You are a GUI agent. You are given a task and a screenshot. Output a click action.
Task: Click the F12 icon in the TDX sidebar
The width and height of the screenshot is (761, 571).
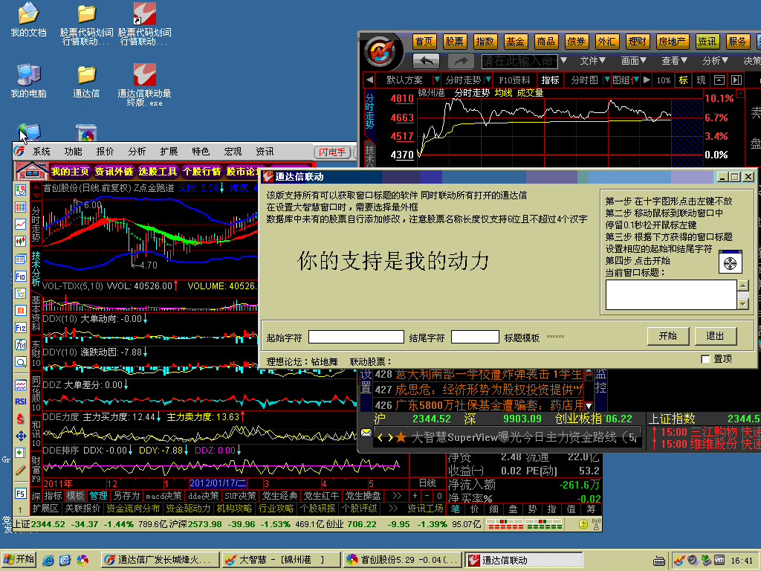(20, 328)
